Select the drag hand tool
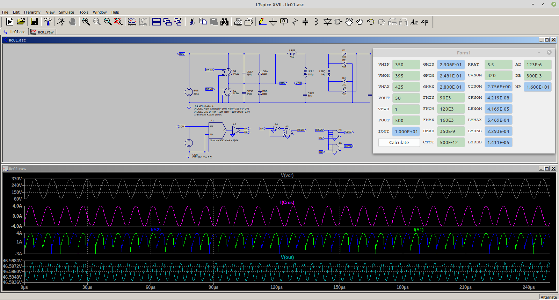559x300 pixels. tap(360, 22)
